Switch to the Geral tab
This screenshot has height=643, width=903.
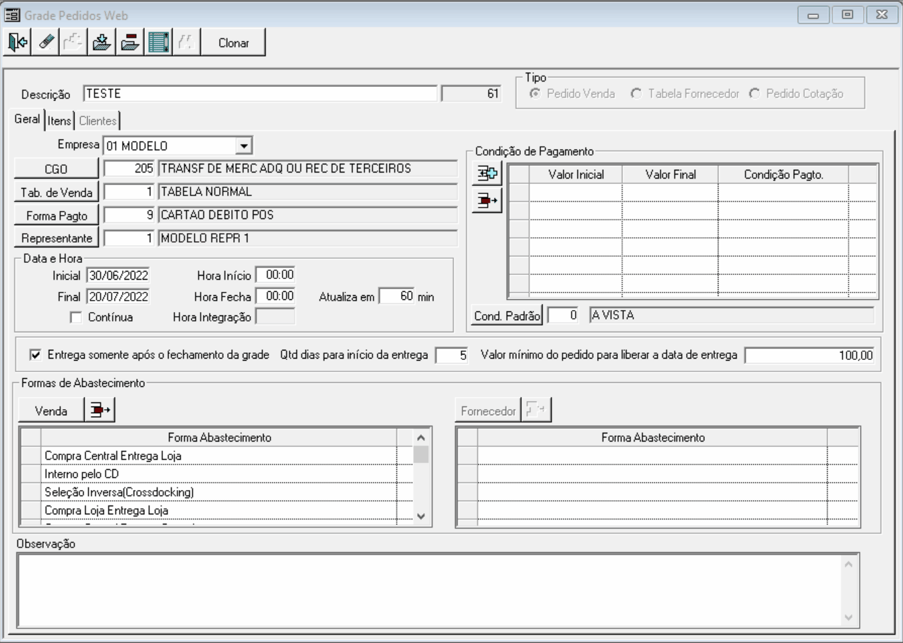(28, 119)
